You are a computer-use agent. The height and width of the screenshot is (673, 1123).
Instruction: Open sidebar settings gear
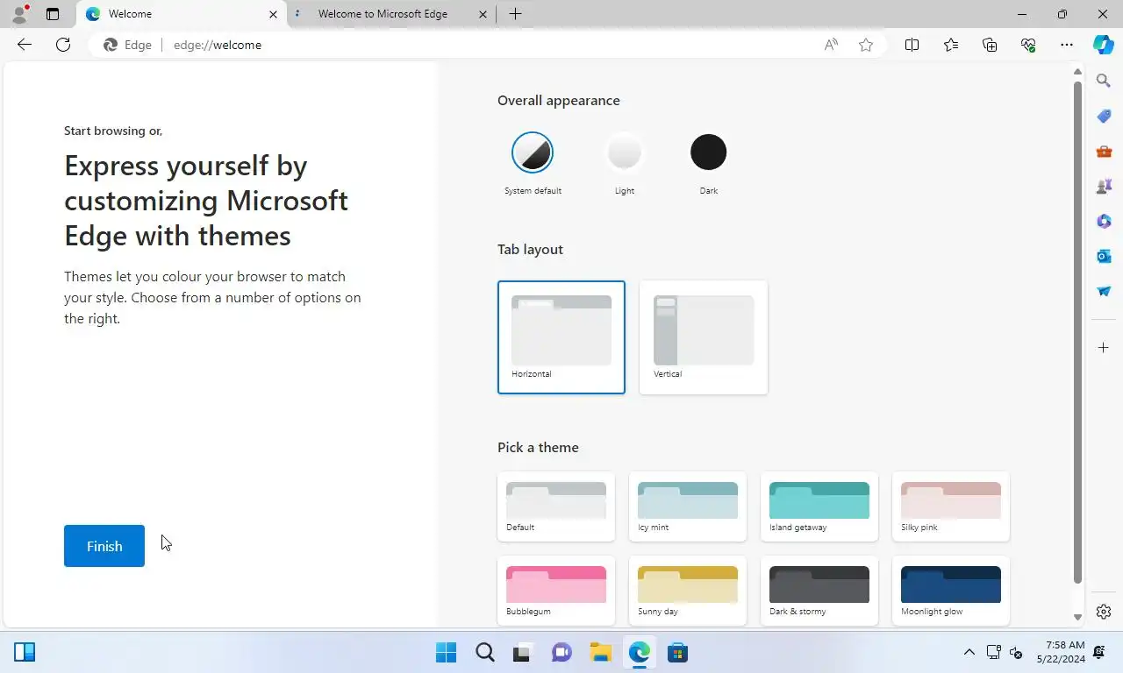point(1104,612)
